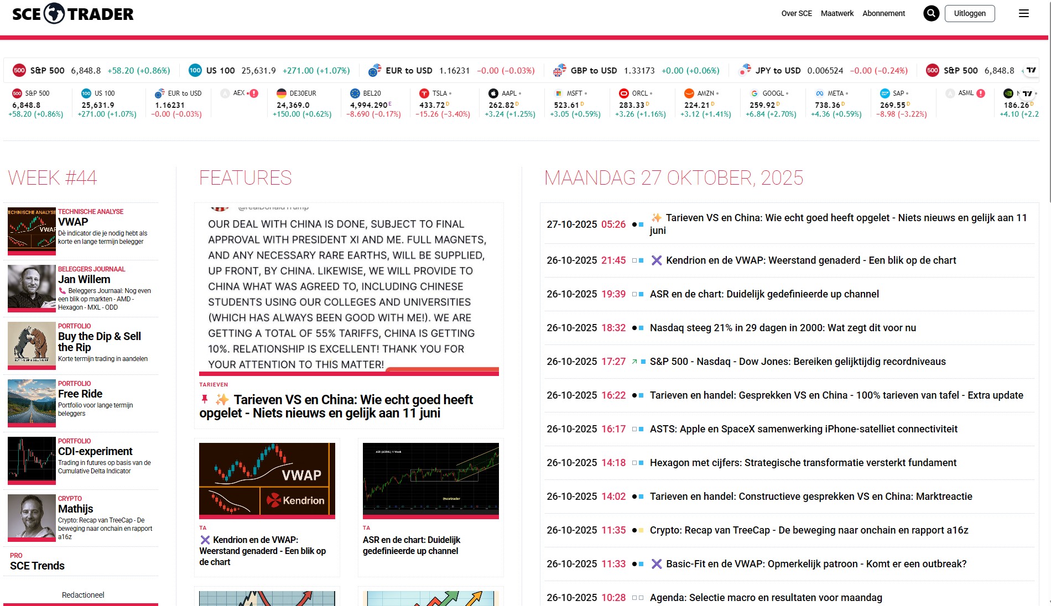The width and height of the screenshot is (1051, 606).
Task: Click the SAP logo icon
Action: click(885, 93)
